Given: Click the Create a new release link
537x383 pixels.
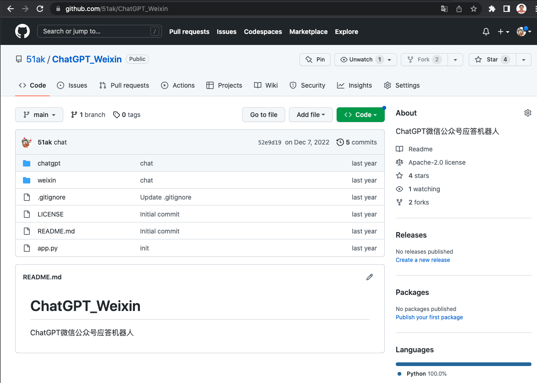Looking at the screenshot, I should [x=422, y=260].
